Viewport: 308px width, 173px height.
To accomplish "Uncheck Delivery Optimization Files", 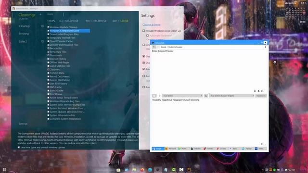I will pos(48,45).
